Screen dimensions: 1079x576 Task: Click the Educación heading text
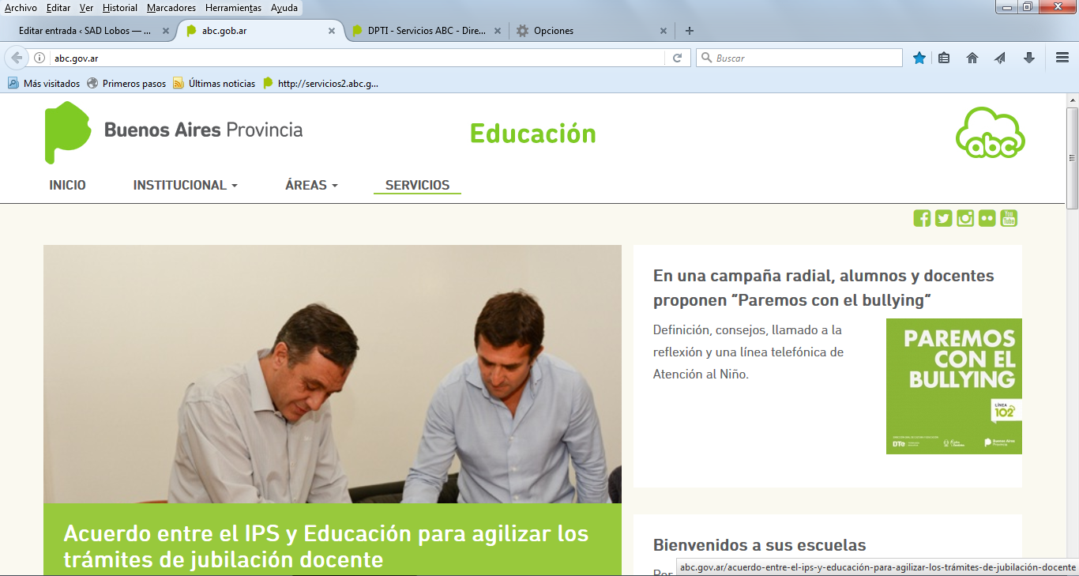pos(533,134)
